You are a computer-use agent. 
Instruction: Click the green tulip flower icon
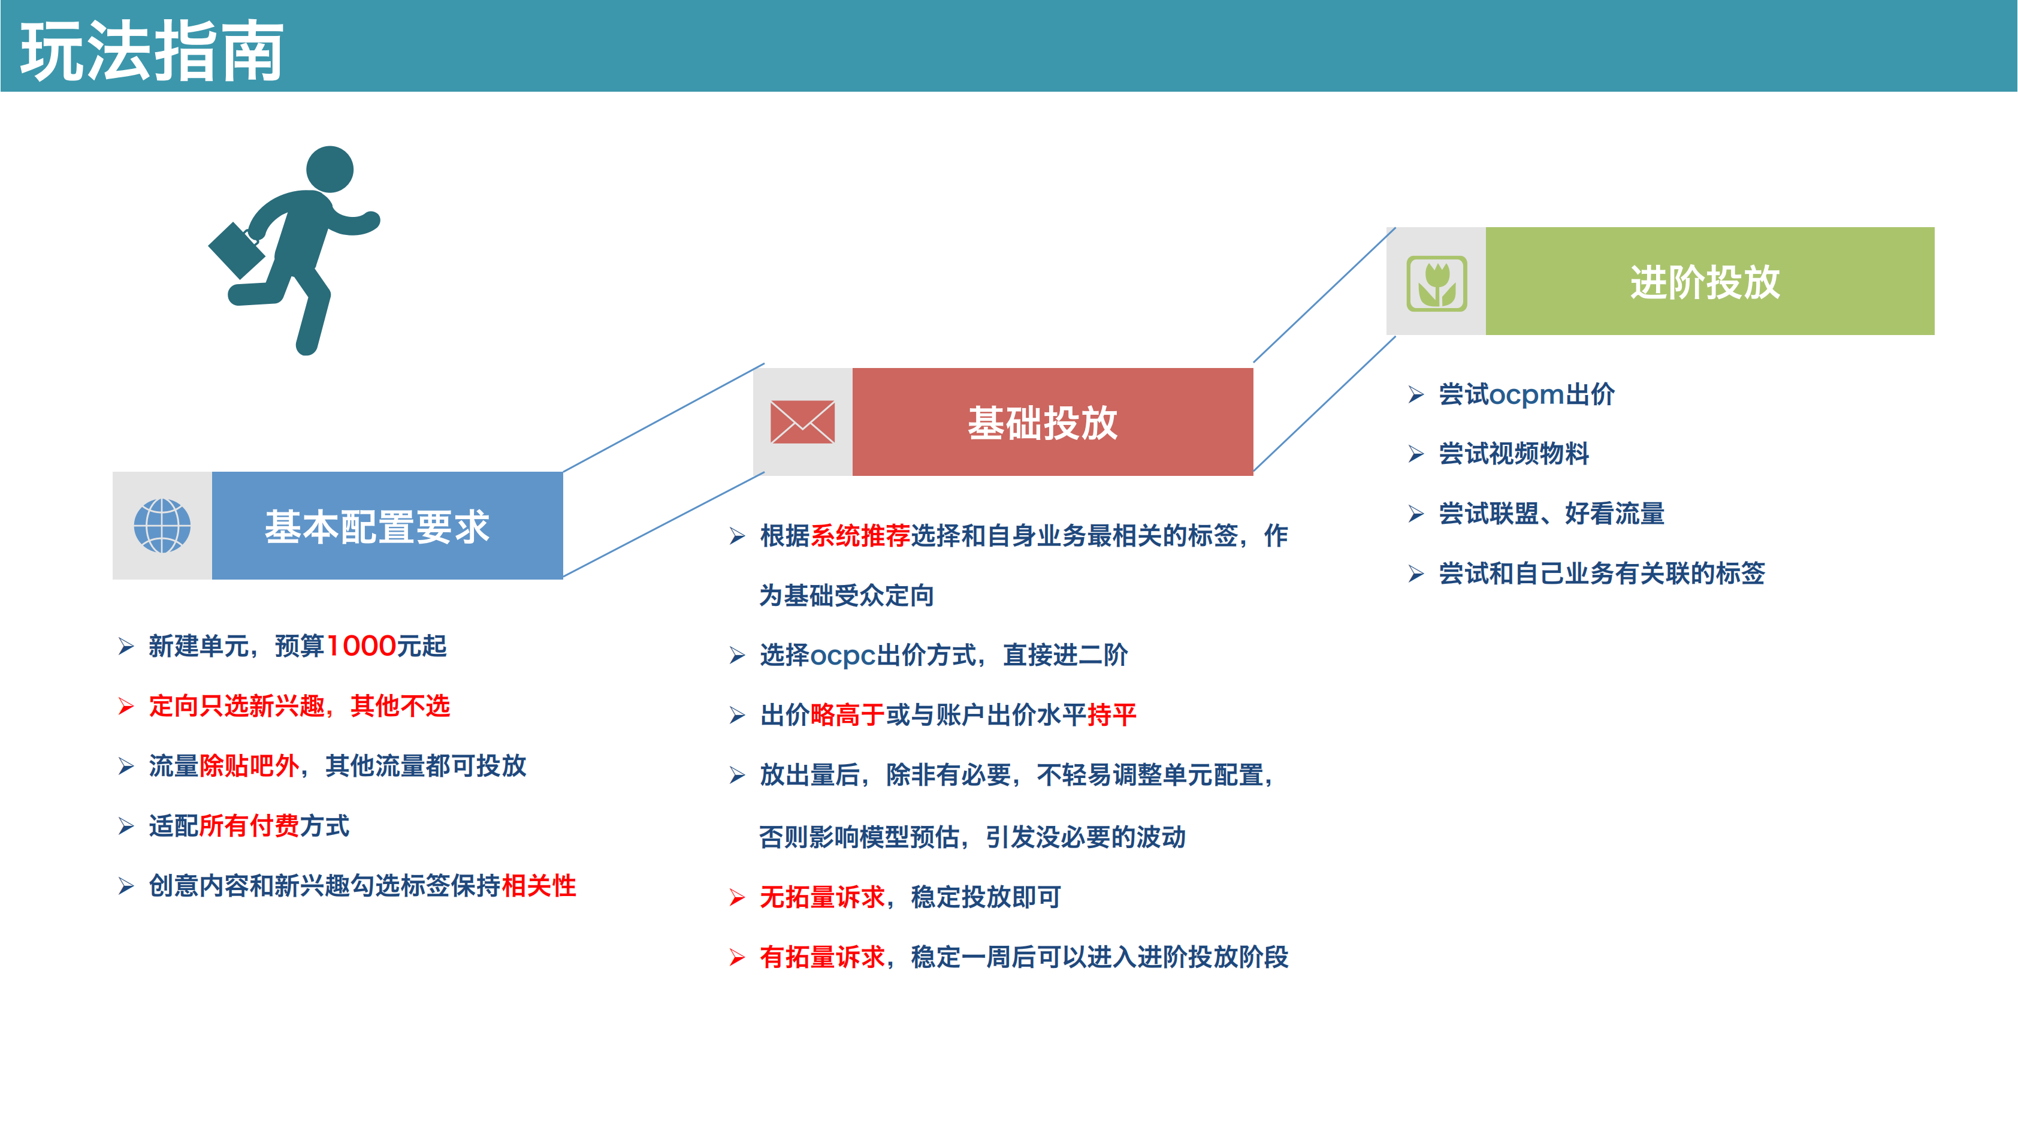click(1437, 283)
